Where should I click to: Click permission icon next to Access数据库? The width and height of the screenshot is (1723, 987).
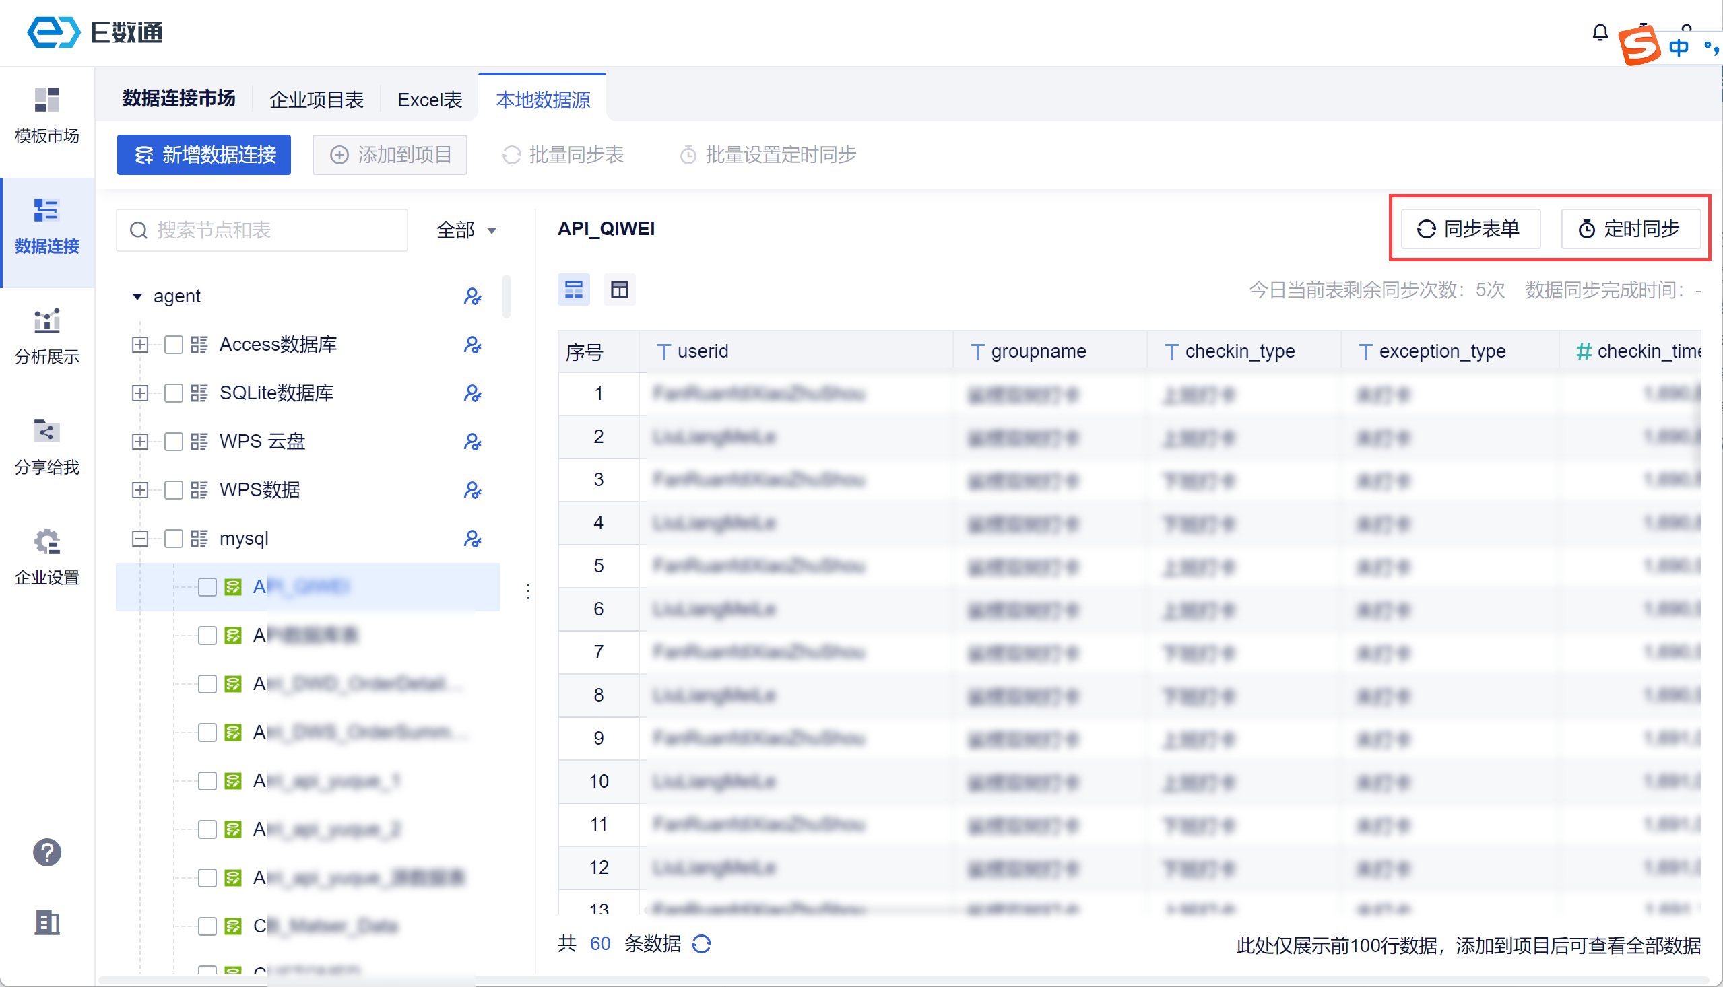(472, 345)
